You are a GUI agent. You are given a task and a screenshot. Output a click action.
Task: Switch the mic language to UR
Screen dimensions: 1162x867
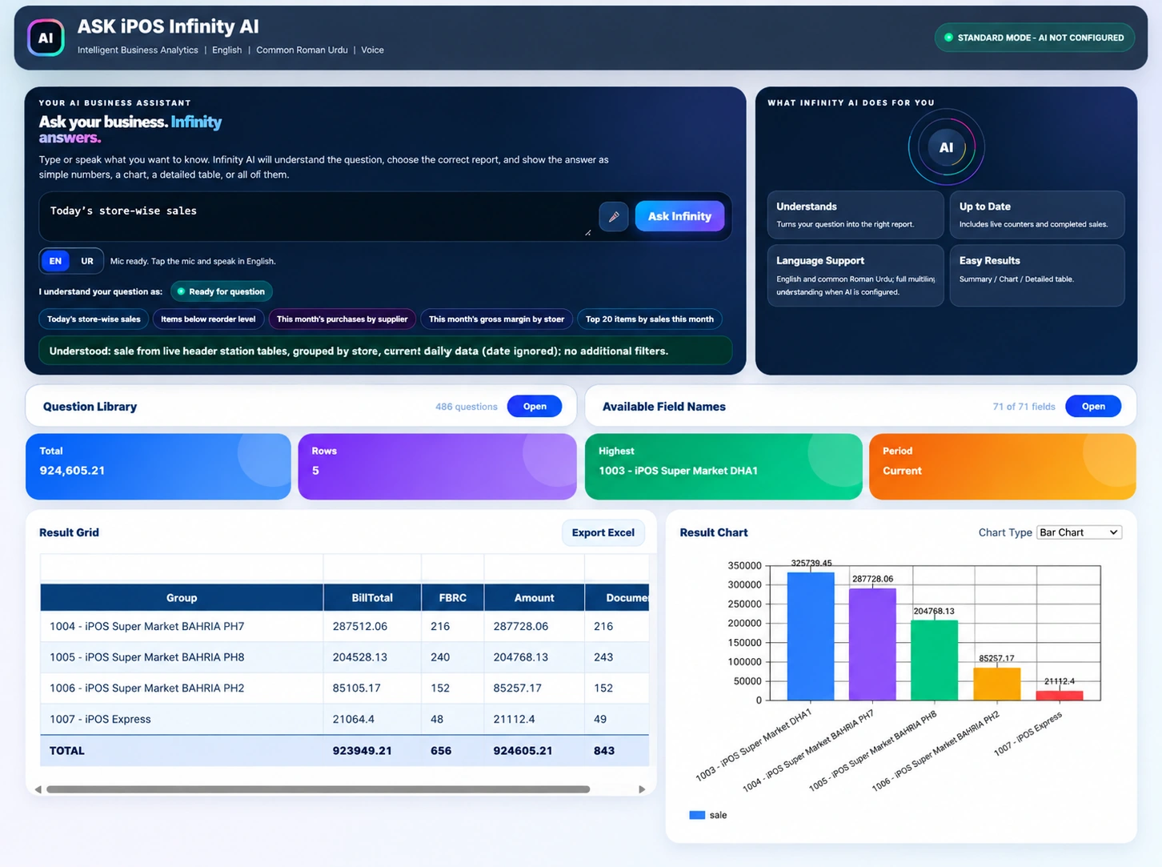pos(87,261)
